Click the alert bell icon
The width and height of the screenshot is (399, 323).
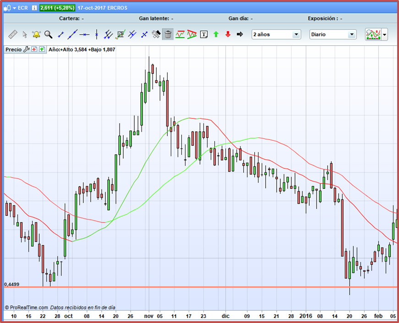(36, 34)
